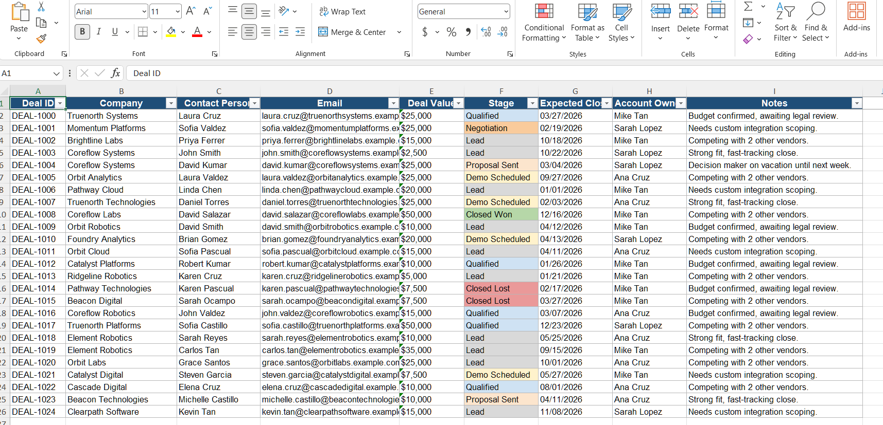
Task: Open the Orientation text angle icon
Action: point(284,11)
